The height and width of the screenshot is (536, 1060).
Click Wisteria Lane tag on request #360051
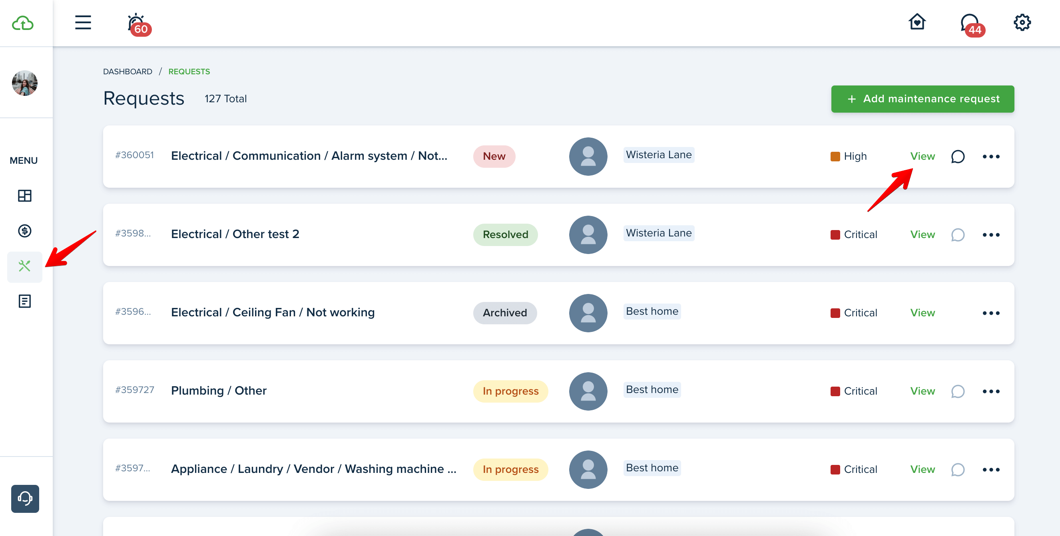658,155
